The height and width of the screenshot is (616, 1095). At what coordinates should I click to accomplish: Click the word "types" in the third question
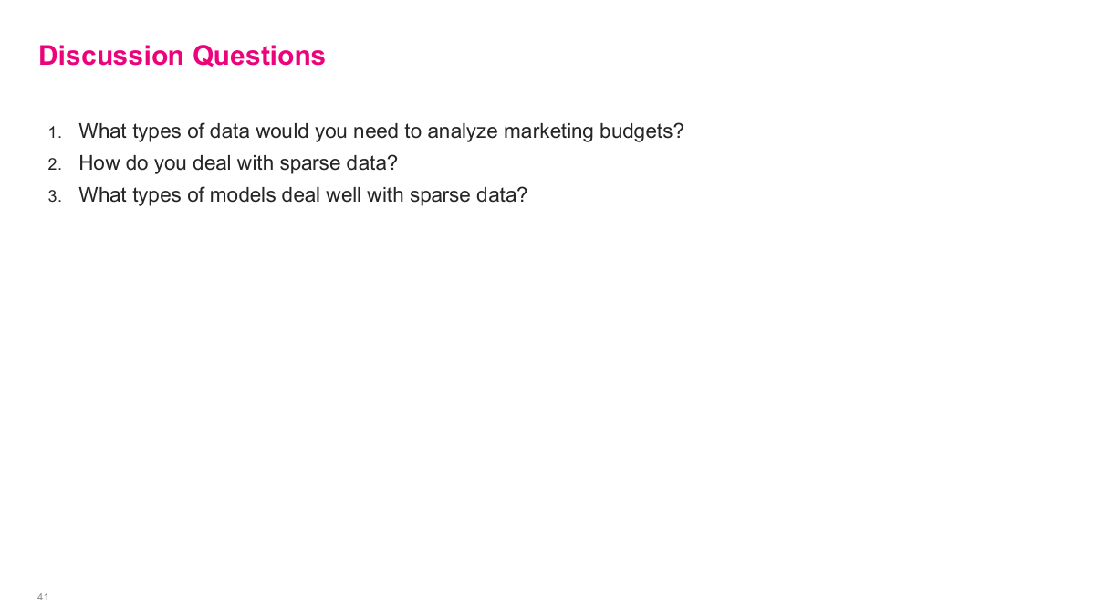tap(157, 195)
